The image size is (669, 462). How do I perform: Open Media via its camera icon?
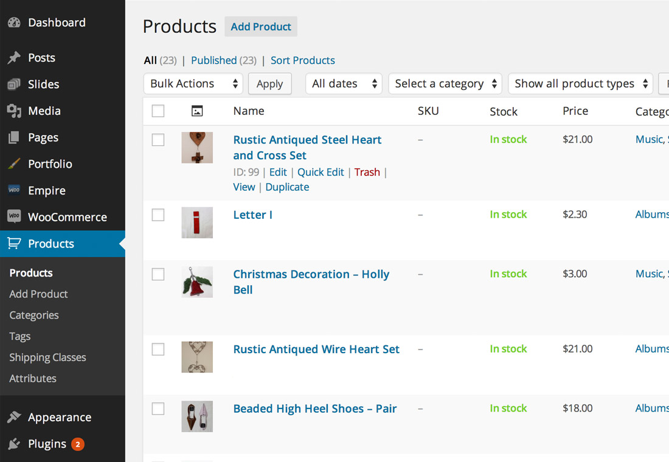14,111
